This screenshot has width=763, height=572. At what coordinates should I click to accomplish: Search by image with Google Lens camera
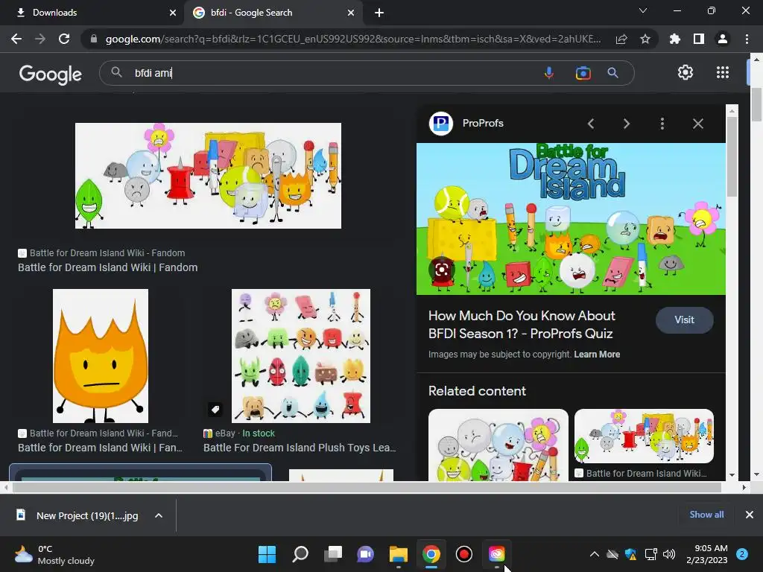coord(583,73)
